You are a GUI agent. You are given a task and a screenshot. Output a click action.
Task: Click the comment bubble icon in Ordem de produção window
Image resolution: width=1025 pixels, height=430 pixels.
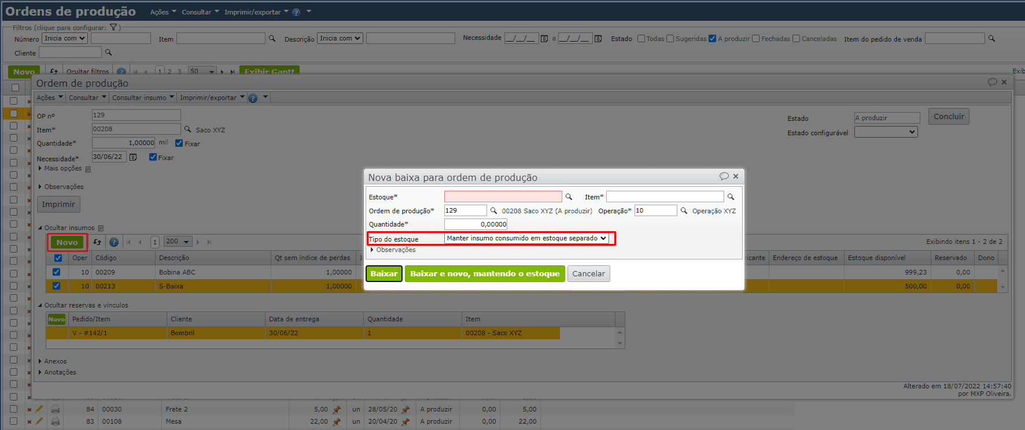(992, 82)
